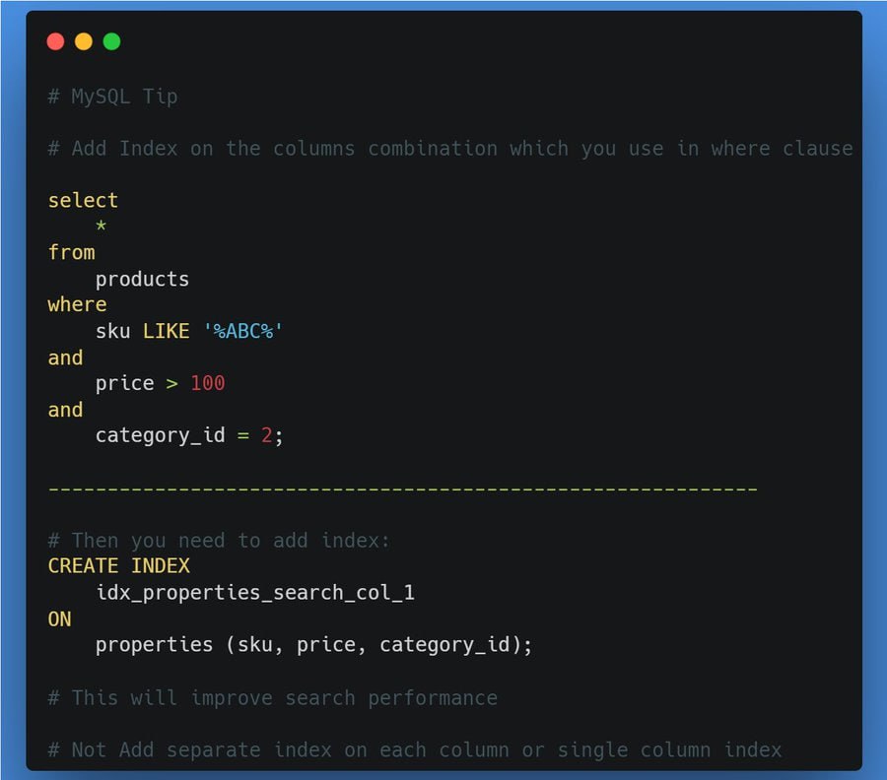Click the 'price' column in where clause

tap(124, 384)
